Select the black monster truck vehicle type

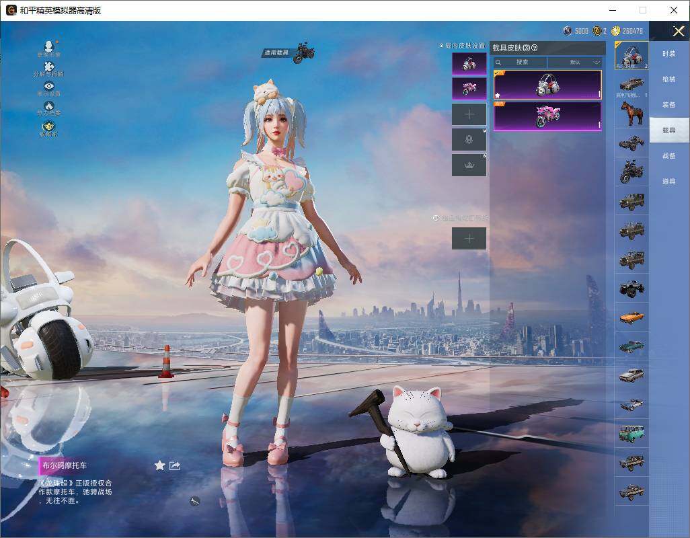(x=631, y=289)
